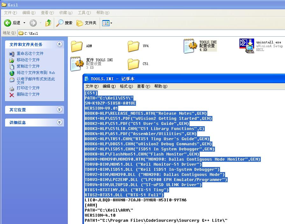
Task: Click the 移动这个文件 link
Action: [x=28, y=60]
